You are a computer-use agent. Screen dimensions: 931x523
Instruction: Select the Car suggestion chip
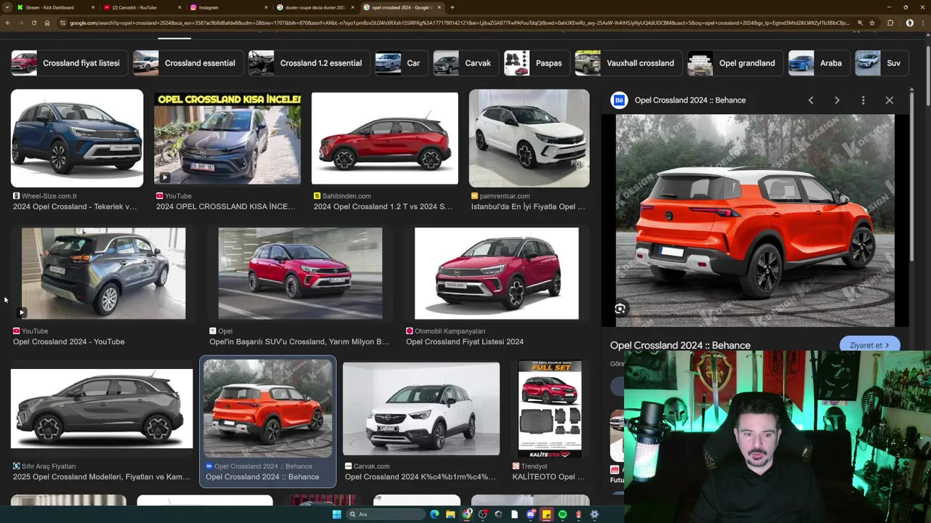[x=401, y=63]
